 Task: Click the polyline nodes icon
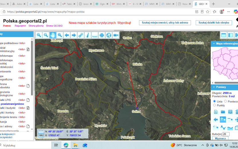pos(223,128)
